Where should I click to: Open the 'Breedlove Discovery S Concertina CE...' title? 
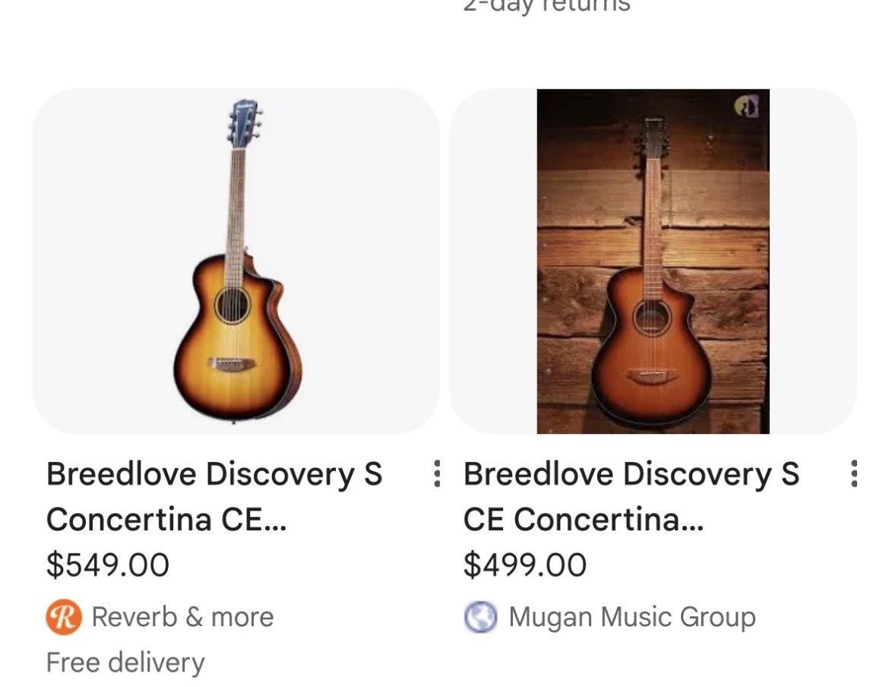[214, 475]
